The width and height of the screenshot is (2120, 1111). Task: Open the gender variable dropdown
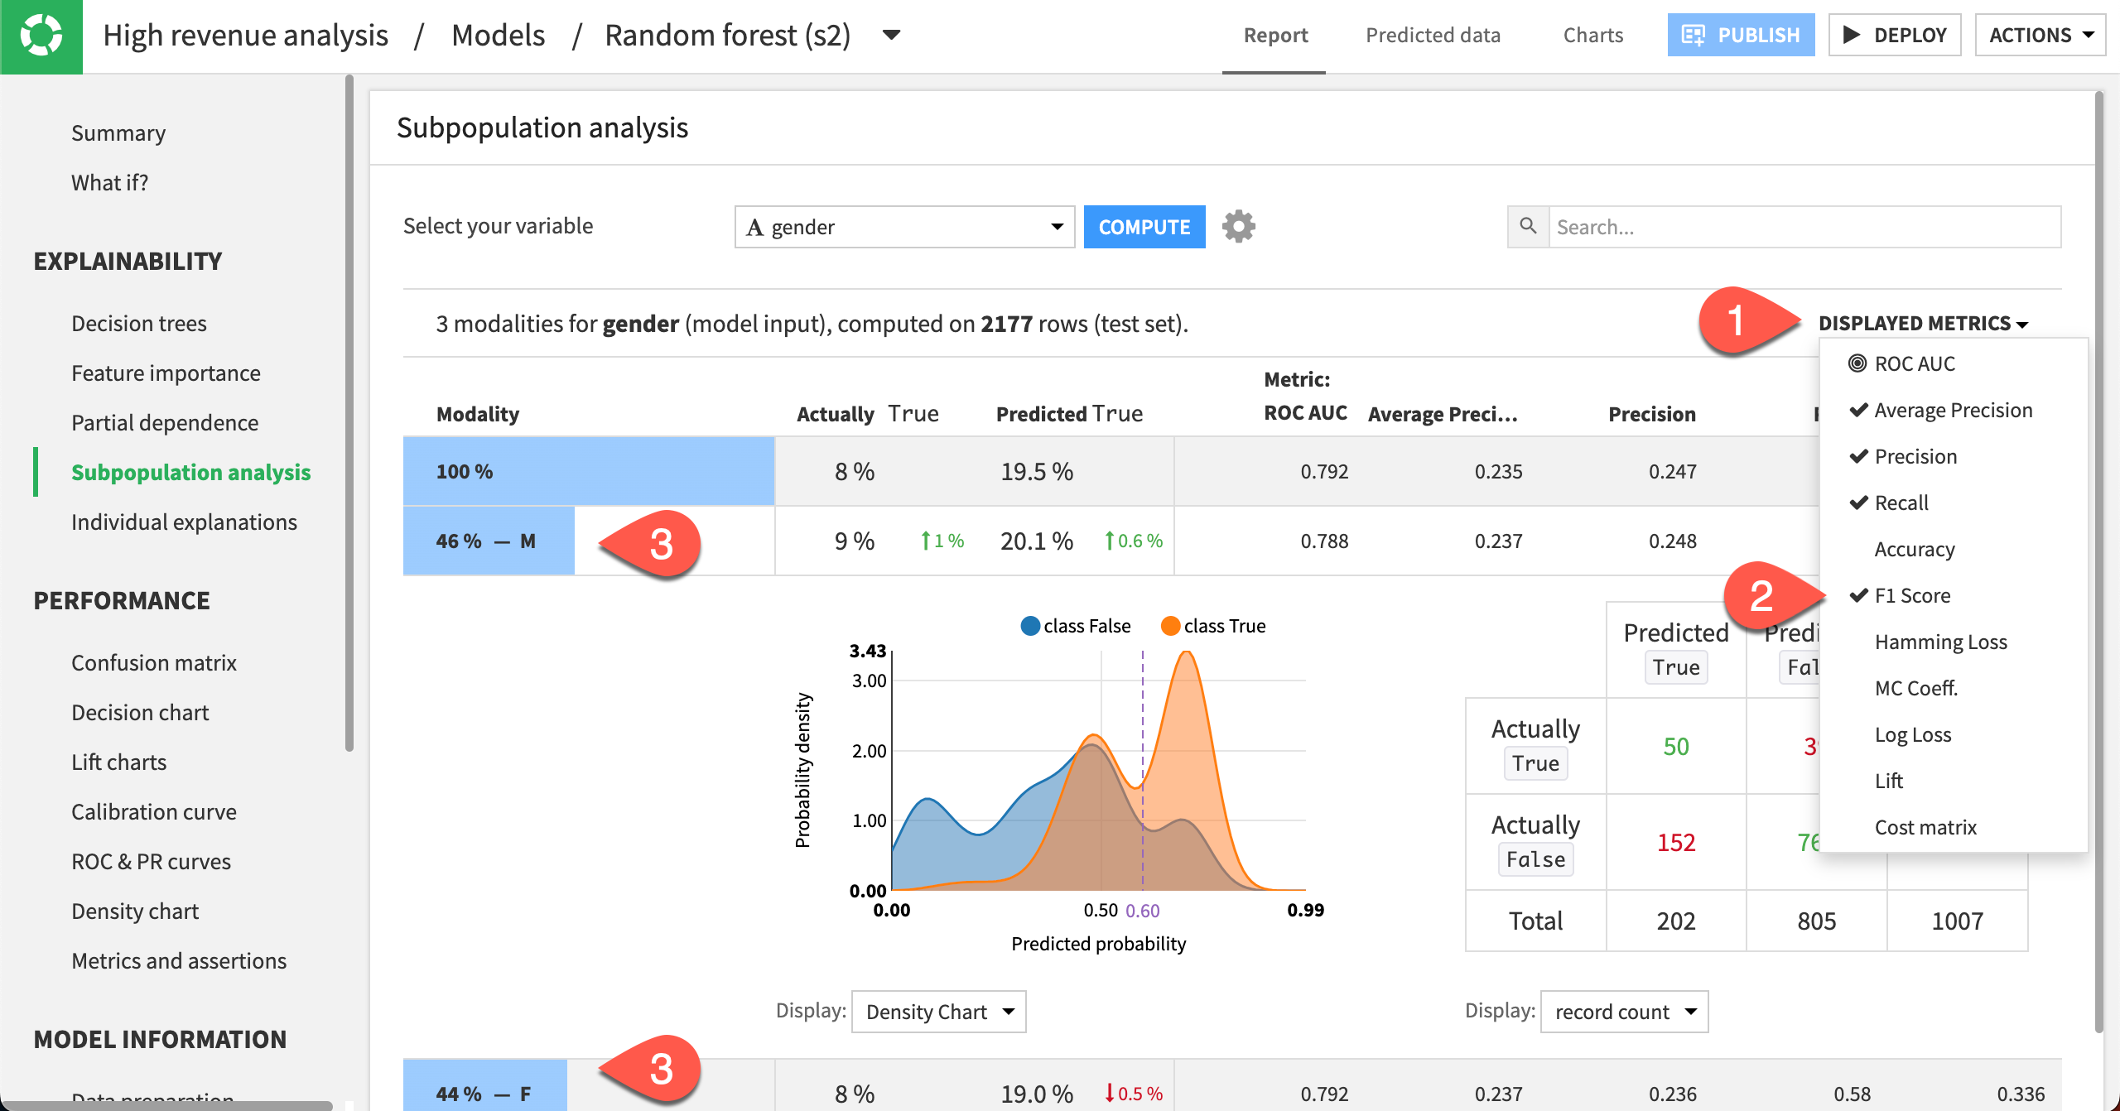903,227
